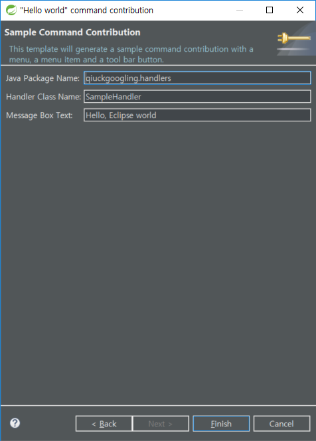
Task: Close the wizard dialog window
Action: [x=300, y=10]
